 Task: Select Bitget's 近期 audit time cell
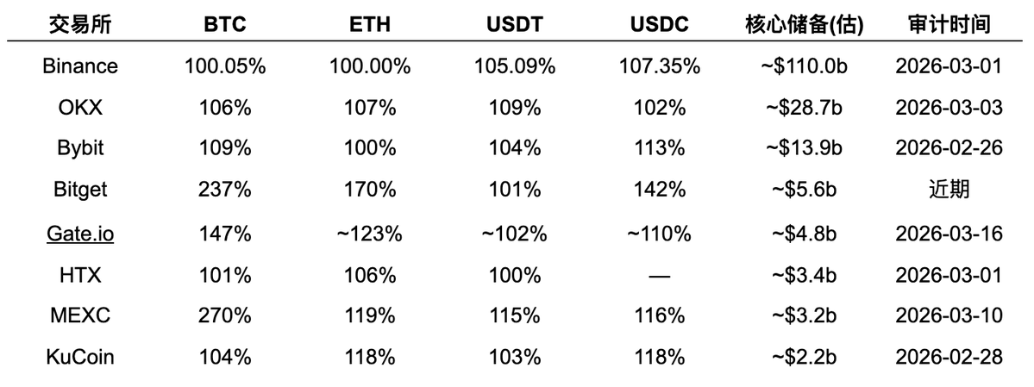coord(948,190)
